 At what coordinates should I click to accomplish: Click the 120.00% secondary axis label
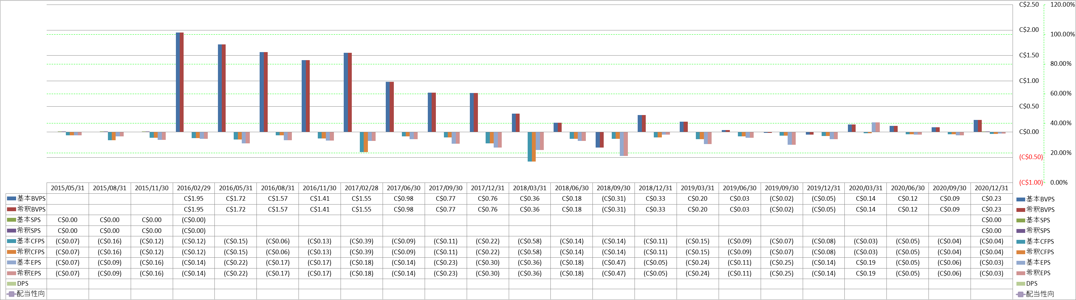(1063, 5)
